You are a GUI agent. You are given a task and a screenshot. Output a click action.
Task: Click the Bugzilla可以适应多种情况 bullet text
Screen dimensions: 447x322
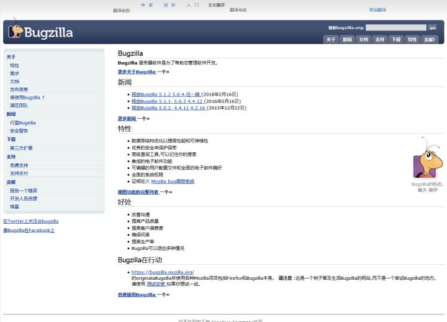tap(158, 249)
